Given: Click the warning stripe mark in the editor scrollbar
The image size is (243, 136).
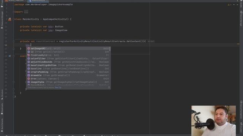Looking at the screenshot, I should pyautogui.click(x=238, y=44).
